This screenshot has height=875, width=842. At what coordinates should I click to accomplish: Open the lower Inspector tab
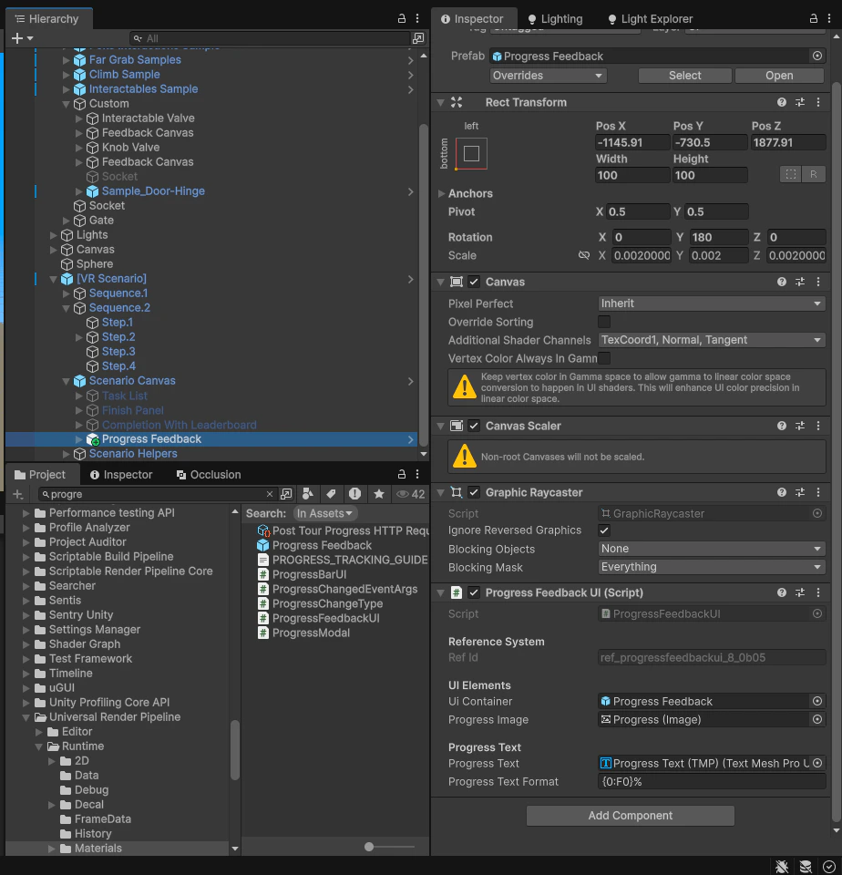pyautogui.click(x=121, y=474)
